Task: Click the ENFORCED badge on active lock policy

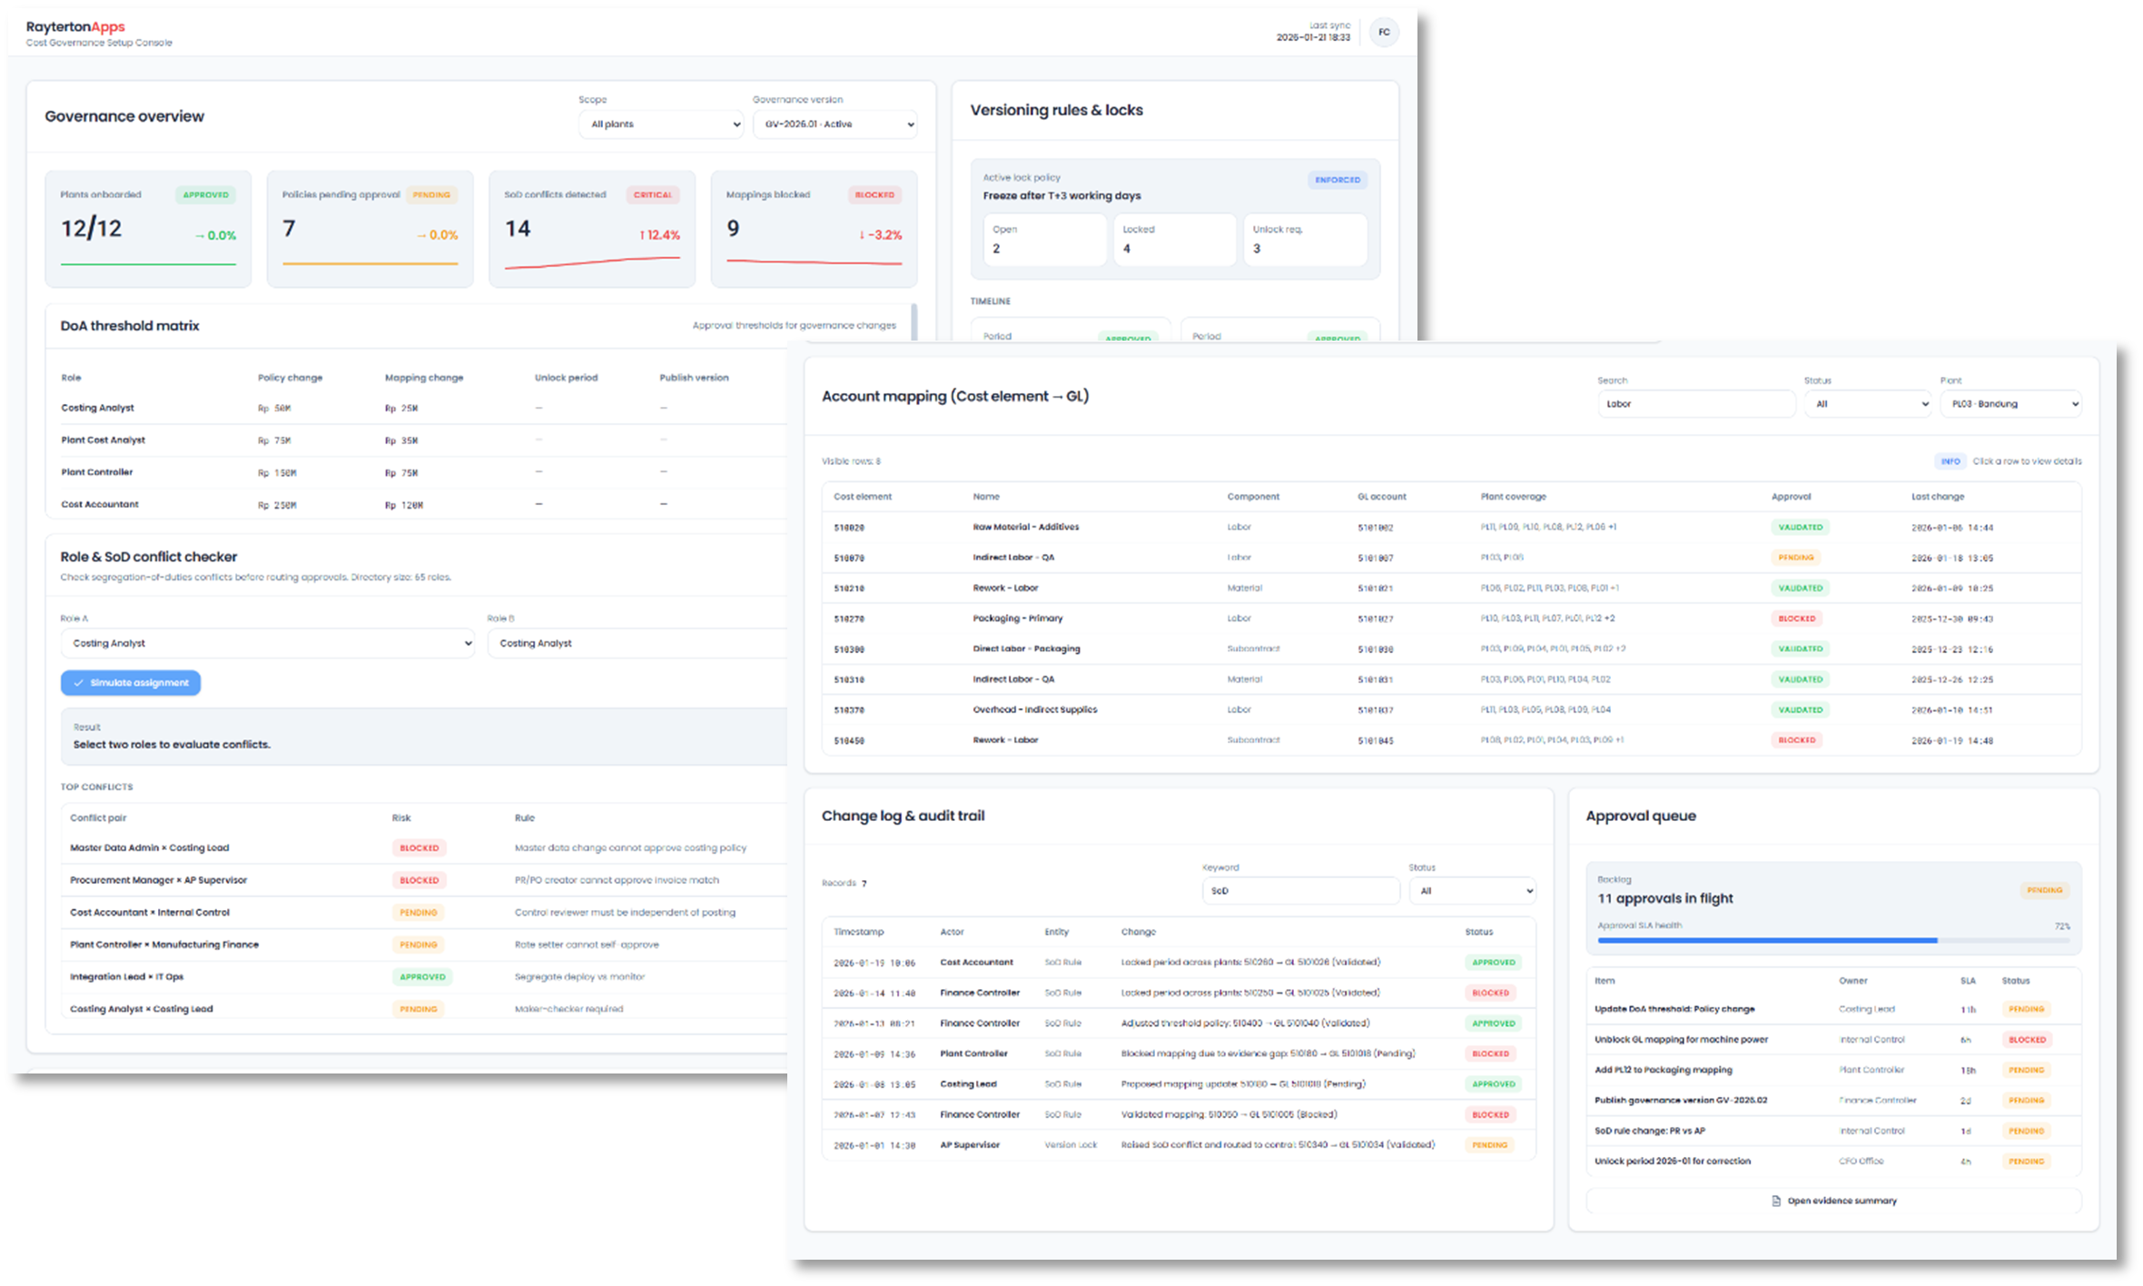Action: click(x=1338, y=179)
